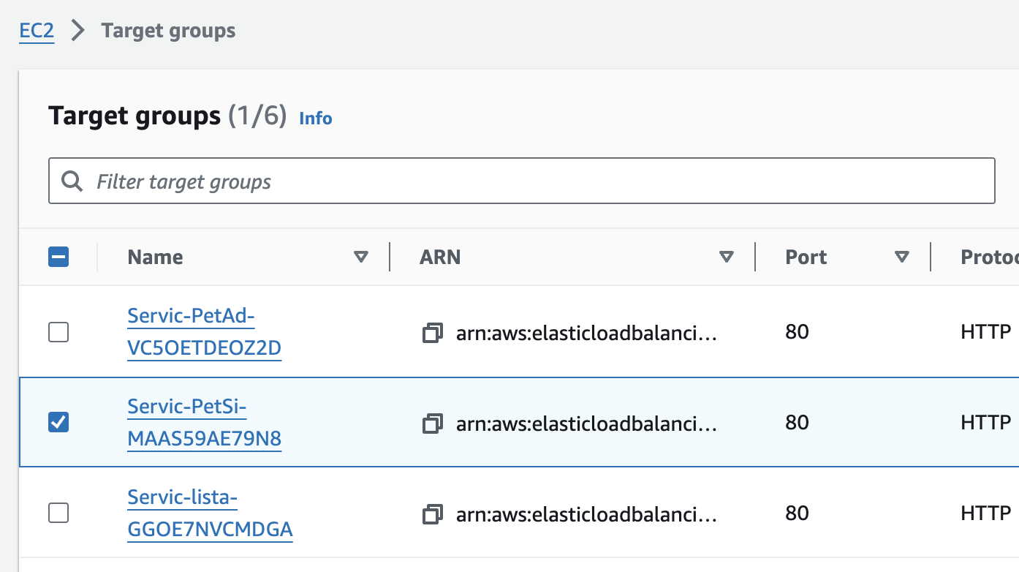Open Servic-lista-GGOE7NVCMDGA target group
The image size is (1019, 572).
210,513
